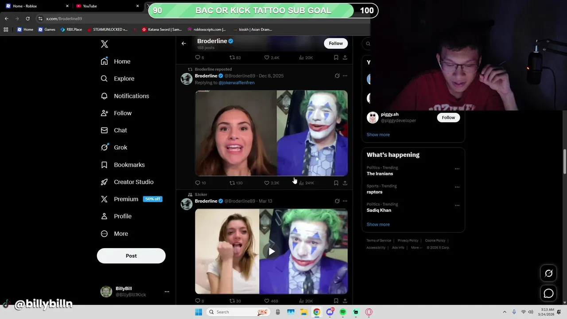Viewport: 567px width, 319px height.
Task: Expand the More menu in sidebar
Action: (114, 233)
